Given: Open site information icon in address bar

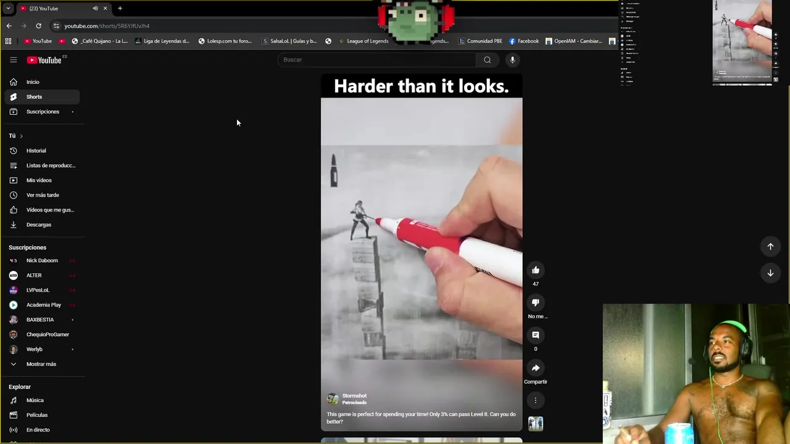Looking at the screenshot, I should [x=56, y=26].
